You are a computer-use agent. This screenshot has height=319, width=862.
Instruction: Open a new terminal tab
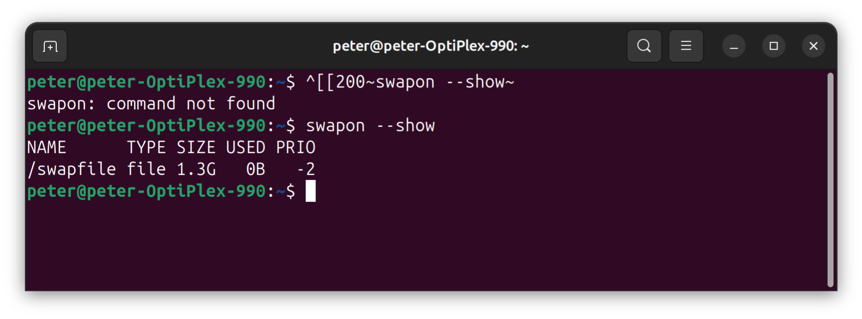[50, 46]
